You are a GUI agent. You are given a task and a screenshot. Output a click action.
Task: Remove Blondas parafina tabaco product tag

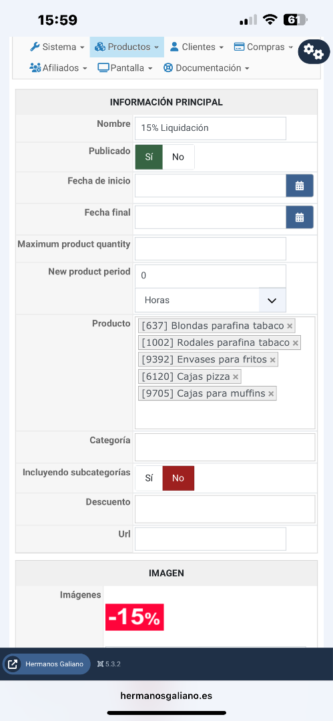[290, 326]
